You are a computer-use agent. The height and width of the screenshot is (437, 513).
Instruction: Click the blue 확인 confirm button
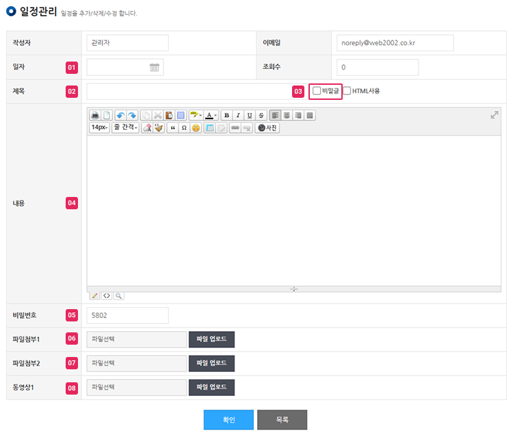point(228,420)
